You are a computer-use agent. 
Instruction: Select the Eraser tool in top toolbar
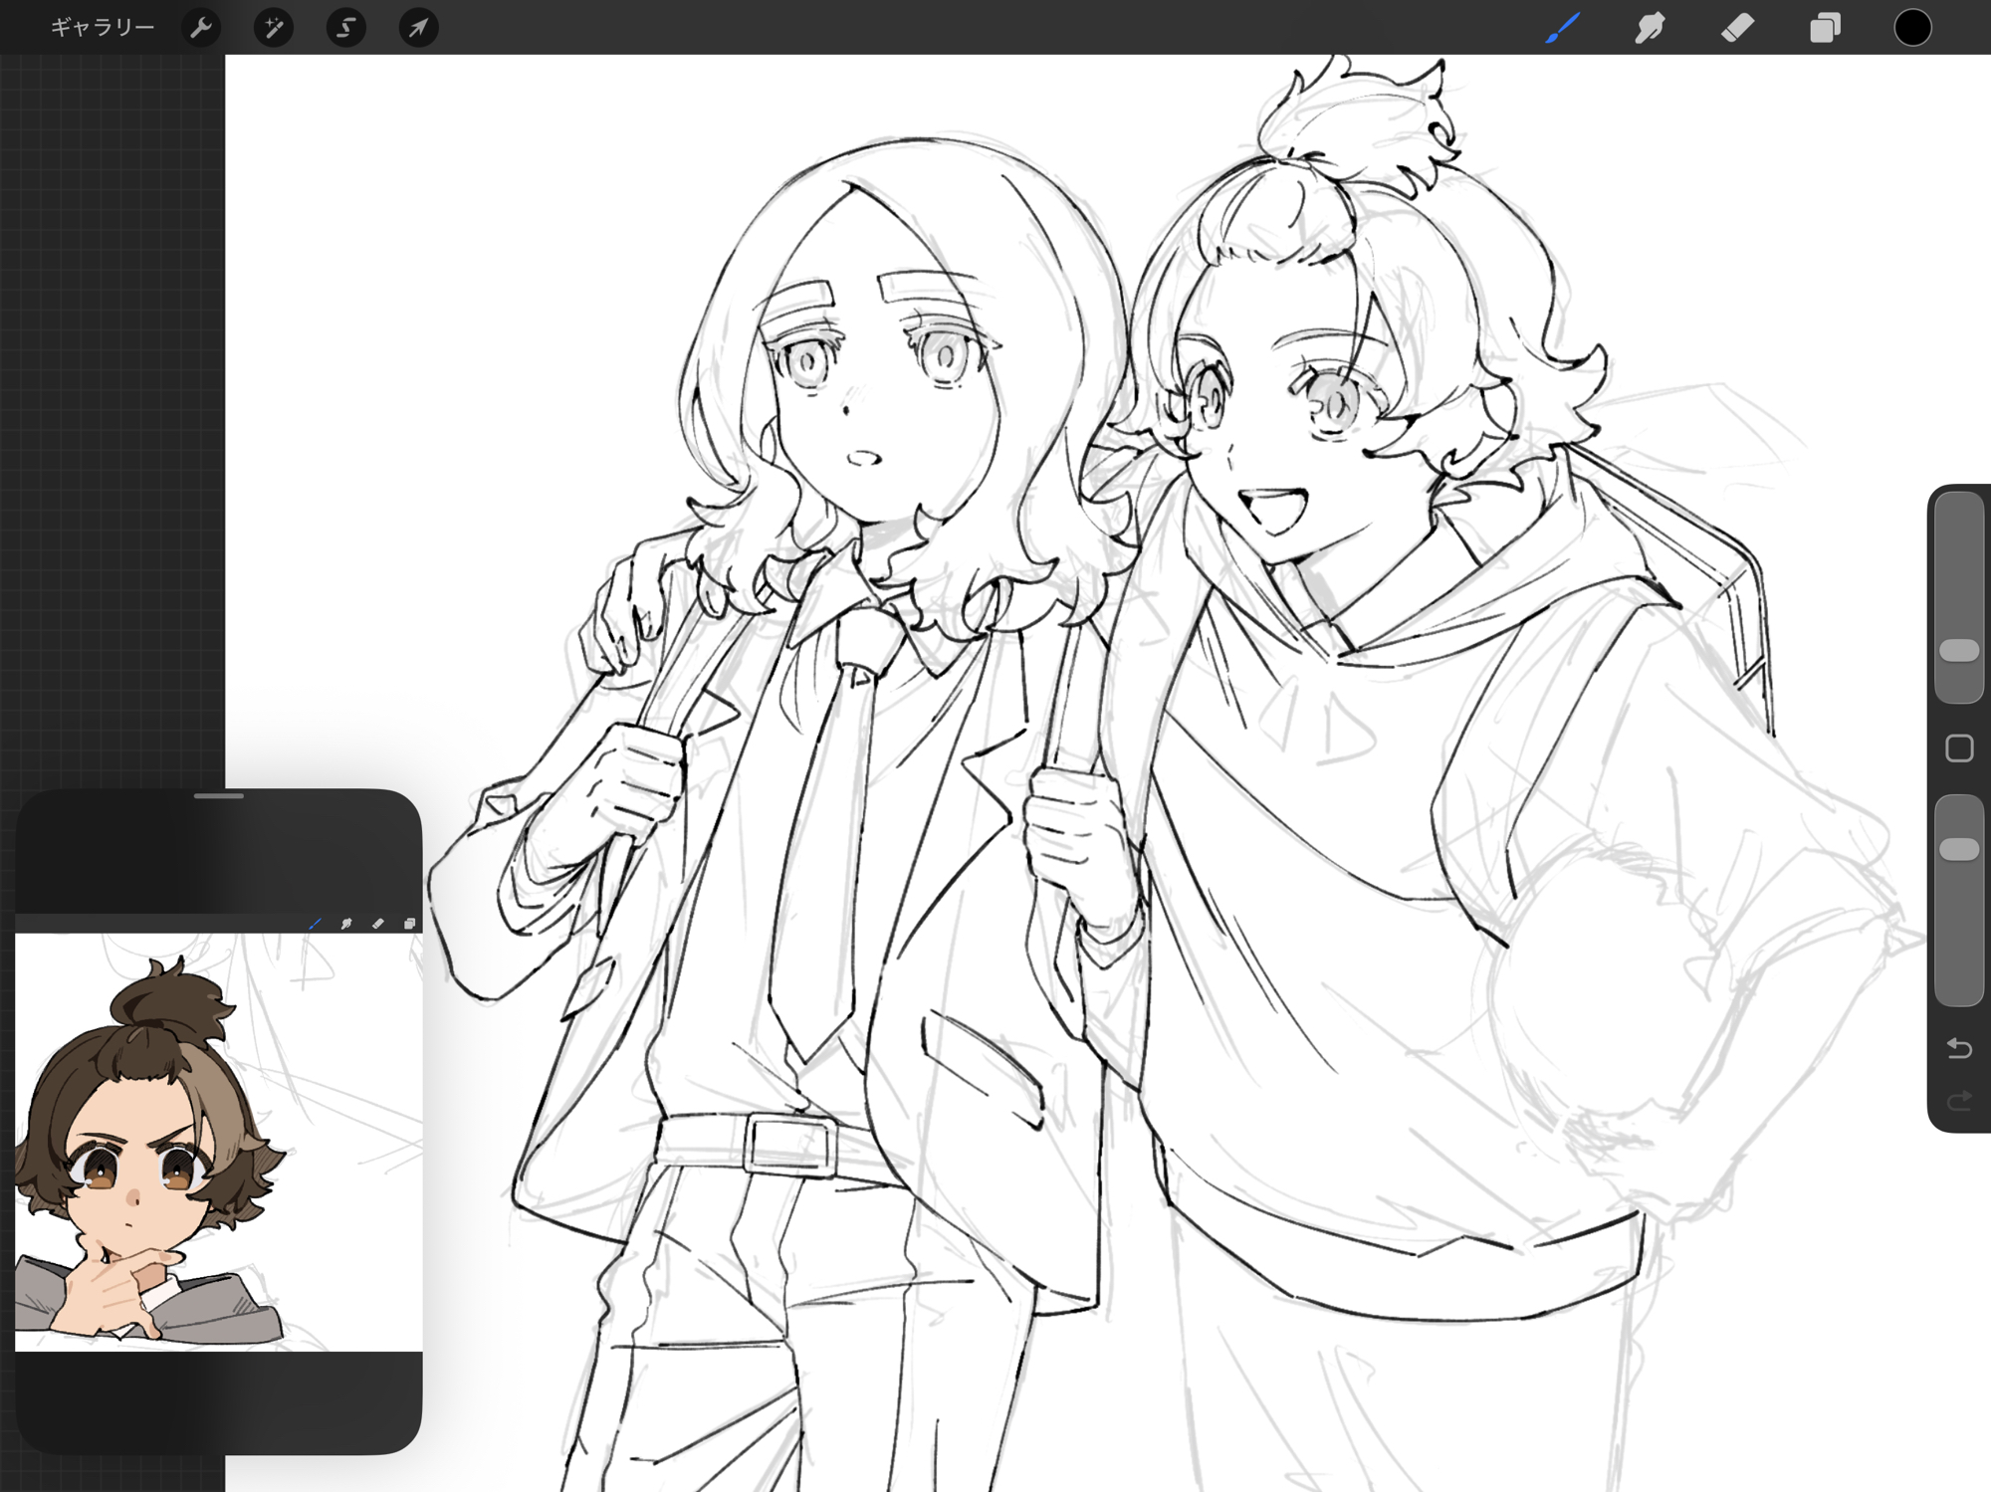[x=1737, y=28]
